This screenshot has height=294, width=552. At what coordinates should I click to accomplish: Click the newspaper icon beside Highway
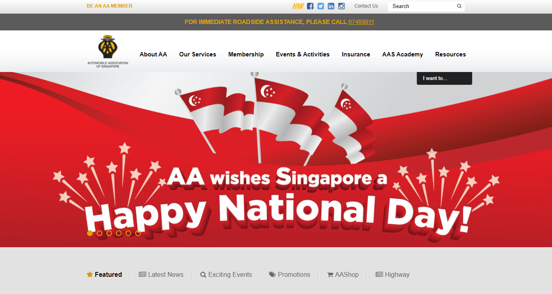point(379,274)
